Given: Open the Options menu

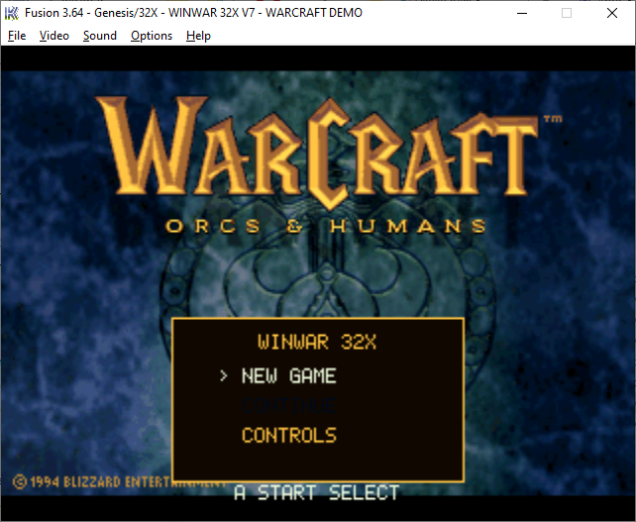Looking at the screenshot, I should [x=152, y=36].
